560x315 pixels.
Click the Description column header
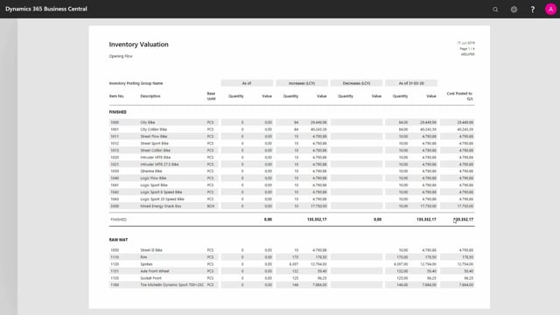(150, 96)
